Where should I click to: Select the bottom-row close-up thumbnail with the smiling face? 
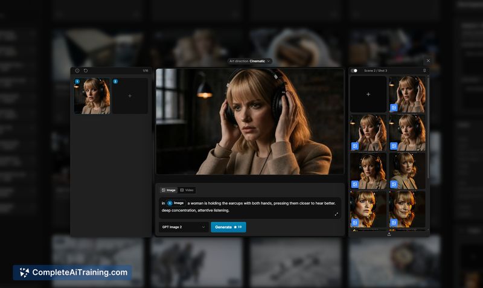coord(407,209)
